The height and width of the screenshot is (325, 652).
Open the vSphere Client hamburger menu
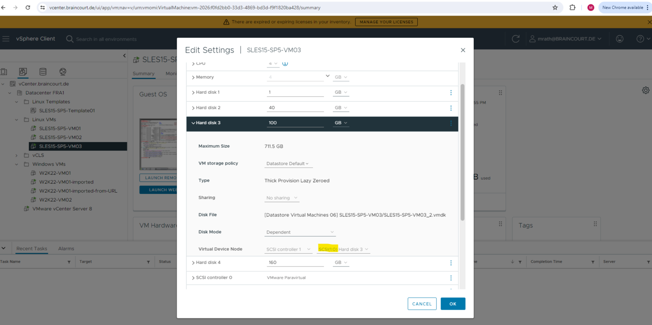pos(6,39)
